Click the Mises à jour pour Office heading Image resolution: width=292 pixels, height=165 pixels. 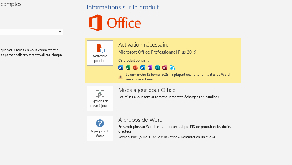click(147, 90)
